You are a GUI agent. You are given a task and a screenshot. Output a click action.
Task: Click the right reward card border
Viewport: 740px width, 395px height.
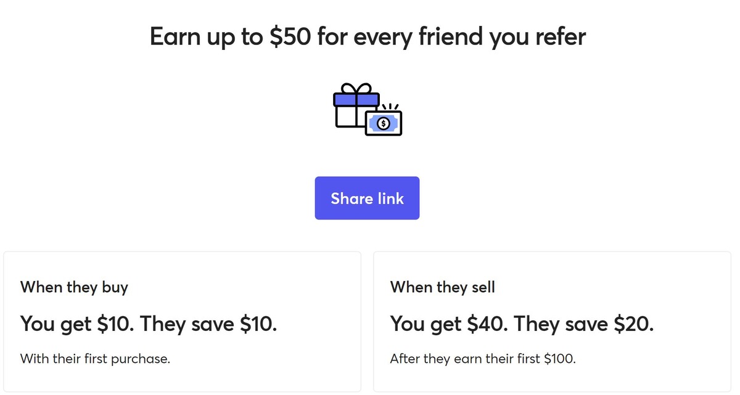[x=730, y=321]
